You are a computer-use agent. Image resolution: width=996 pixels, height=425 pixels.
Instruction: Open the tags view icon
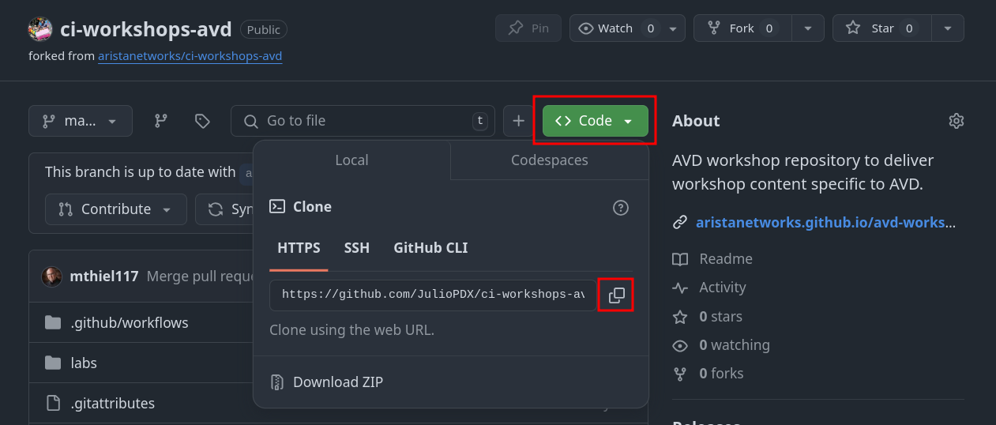click(202, 121)
